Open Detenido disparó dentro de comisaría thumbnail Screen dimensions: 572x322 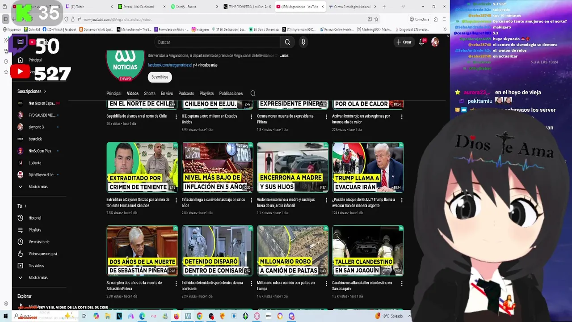(x=217, y=250)
